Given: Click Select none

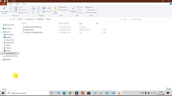Looking at the screenshot, I should click(90, 10).
